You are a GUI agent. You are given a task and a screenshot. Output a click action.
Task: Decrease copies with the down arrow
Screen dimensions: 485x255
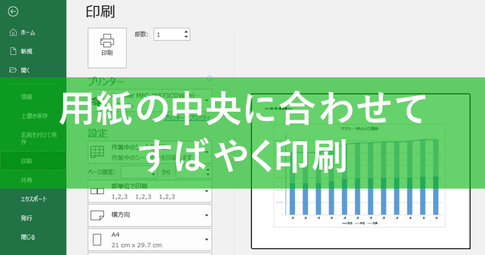186,37
